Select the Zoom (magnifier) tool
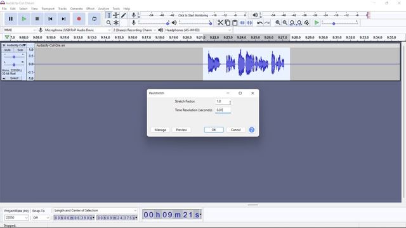 coord(108,23)
